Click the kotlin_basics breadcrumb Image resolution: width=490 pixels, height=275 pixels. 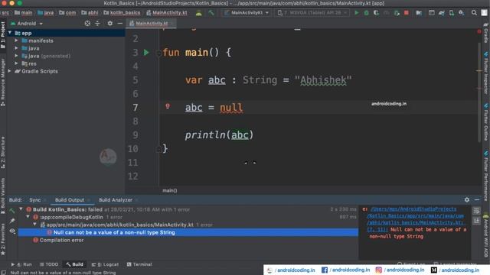(x=122, y=13)
